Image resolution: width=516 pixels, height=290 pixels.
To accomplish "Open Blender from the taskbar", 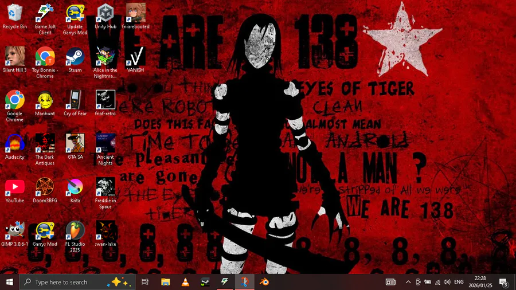I will 264,282.
